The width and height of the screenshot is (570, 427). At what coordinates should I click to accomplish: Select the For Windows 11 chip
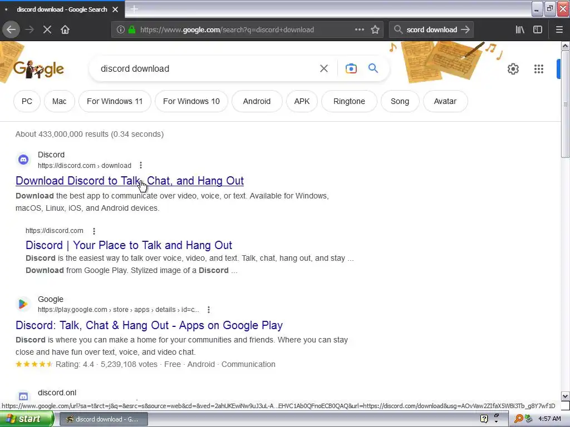pyautogui.click(x=115, y=101)
